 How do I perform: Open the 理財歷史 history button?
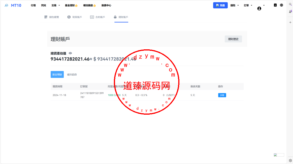[x=233, y=39]
